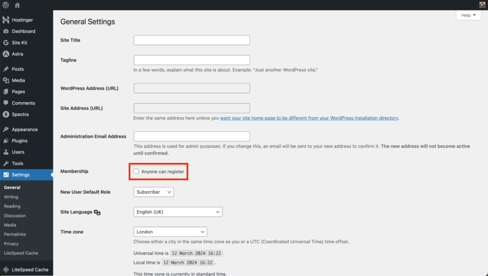488x276 pixels.
Task: Click the Local time value text
Action: (x=188, y=263)
